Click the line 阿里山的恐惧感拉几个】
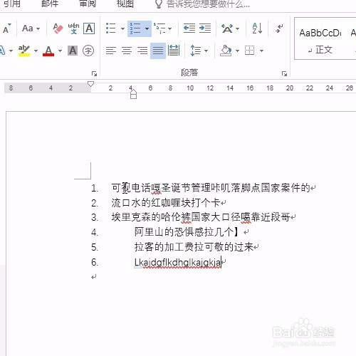Image resolution: width=356 pixels, height=356 pixels. pyautogui.click(x=187, y=232)
